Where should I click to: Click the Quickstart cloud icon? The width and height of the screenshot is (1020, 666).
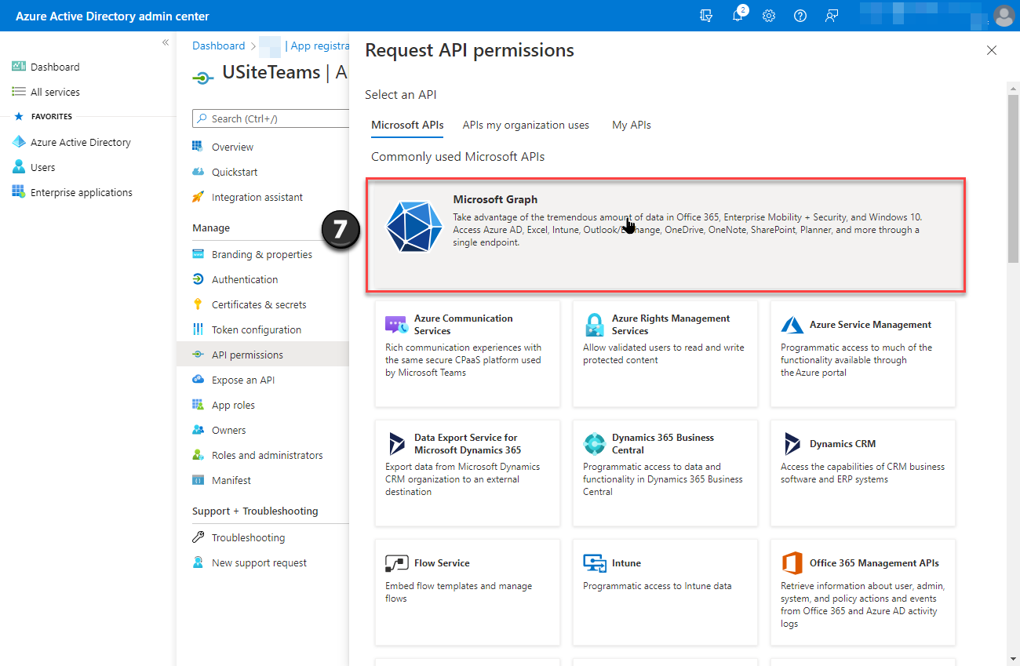click(x=198, y=172)
